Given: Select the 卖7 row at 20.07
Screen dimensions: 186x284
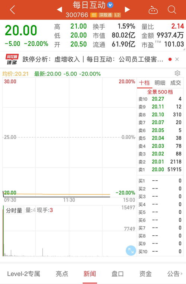Looking at the screenshot, I should (x=160, y=122).
